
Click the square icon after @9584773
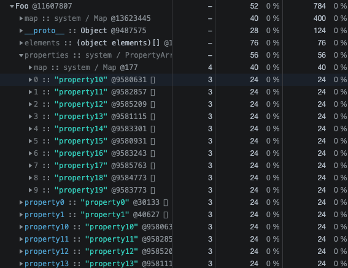(x=153, y=178)
